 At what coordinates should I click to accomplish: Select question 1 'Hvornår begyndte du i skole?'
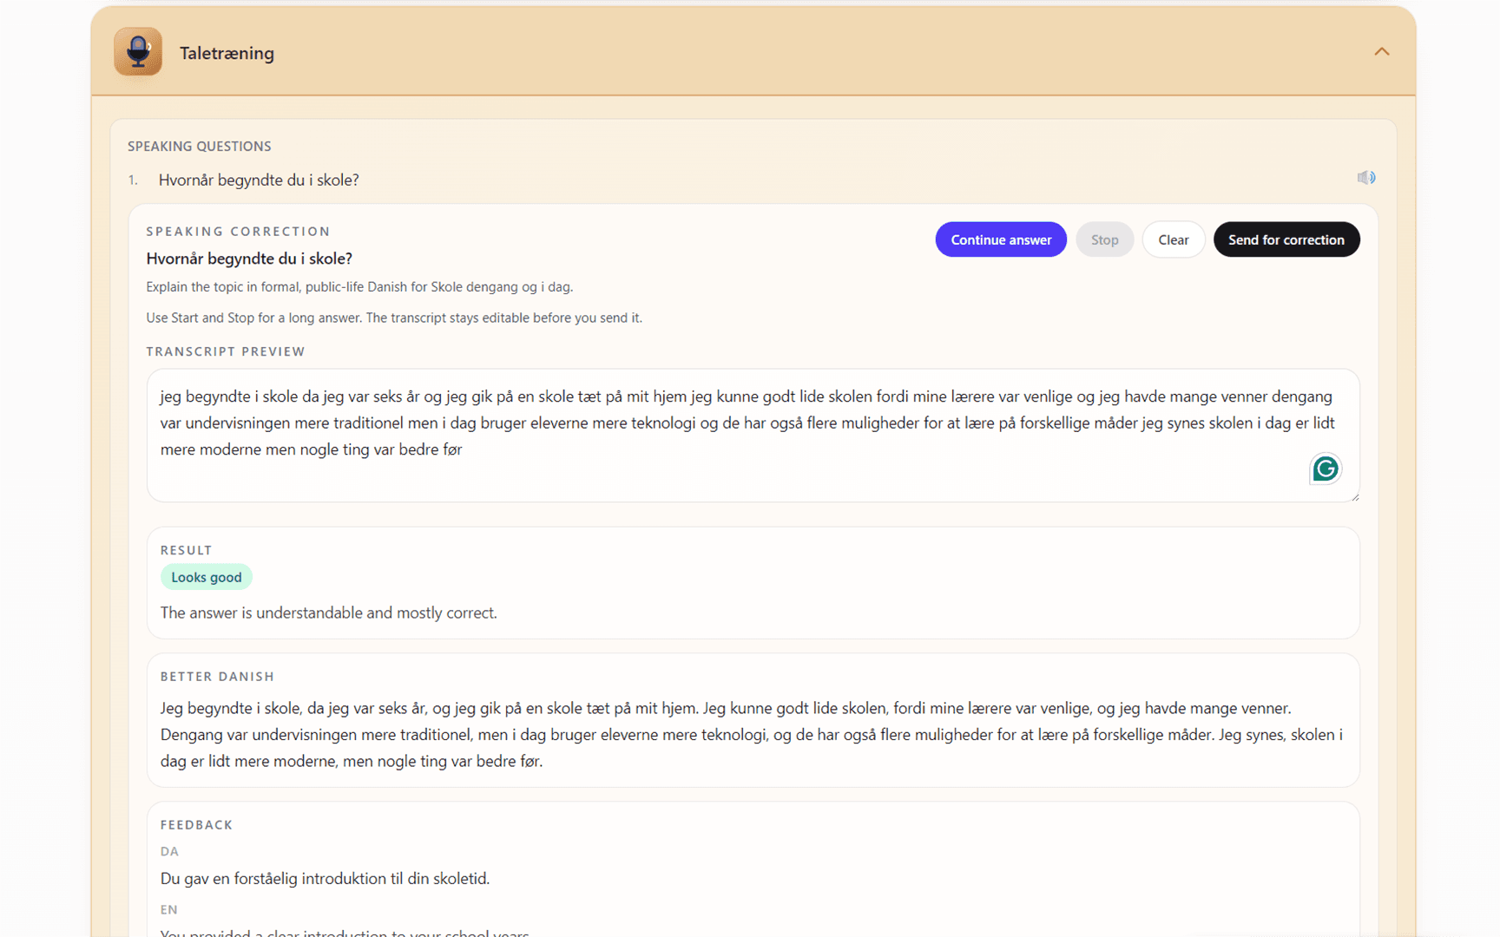[259, 180]
